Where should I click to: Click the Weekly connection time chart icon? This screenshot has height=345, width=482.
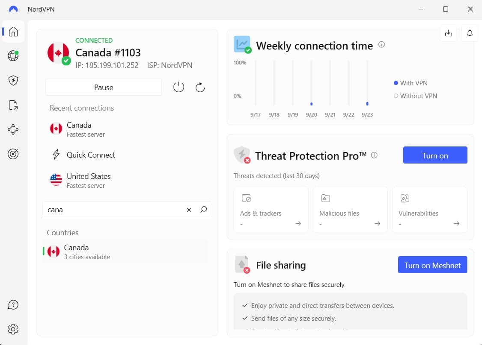[x=242, y=44]
